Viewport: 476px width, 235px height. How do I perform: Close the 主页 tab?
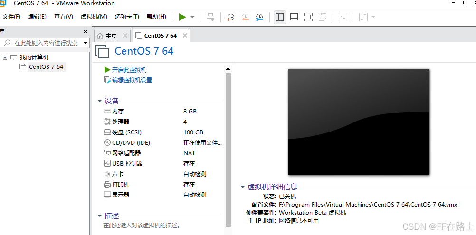(x=125, y=36)
